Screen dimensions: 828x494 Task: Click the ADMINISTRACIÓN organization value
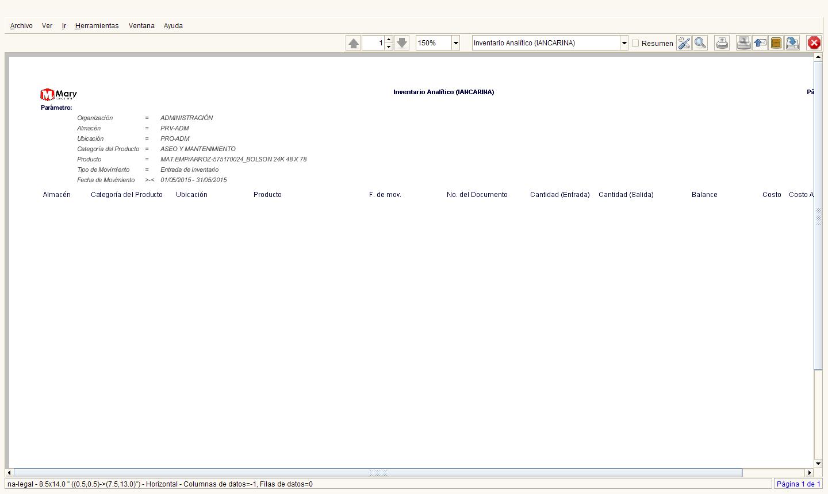tap(187, 118)
